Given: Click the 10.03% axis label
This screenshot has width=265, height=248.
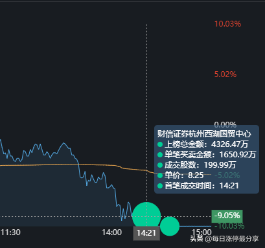Looking at the screenshot, I should tap(227, 24).
